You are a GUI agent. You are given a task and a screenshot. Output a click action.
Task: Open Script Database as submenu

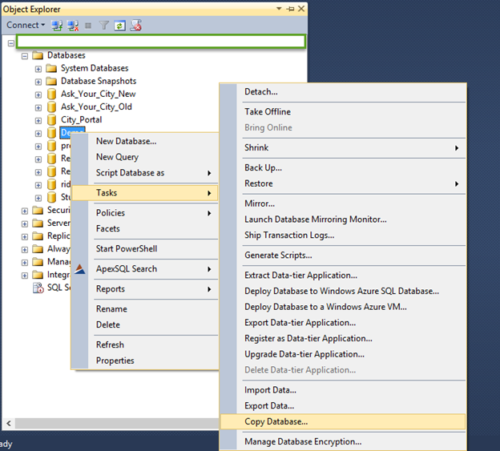point(145,173)
